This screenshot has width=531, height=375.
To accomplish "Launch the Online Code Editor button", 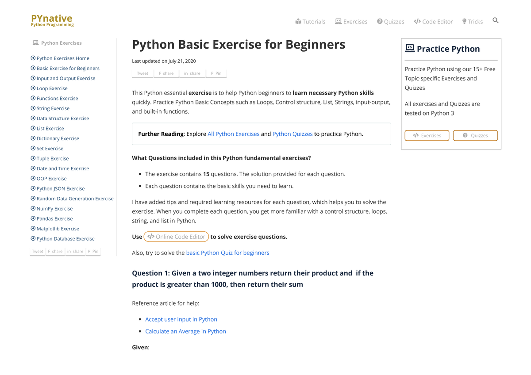I will [x=176, y=236].
